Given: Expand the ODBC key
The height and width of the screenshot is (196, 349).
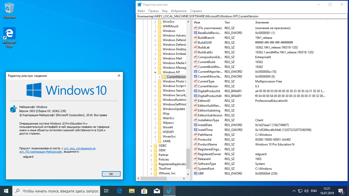Looking at the screenshot, I should pos(151,146).
